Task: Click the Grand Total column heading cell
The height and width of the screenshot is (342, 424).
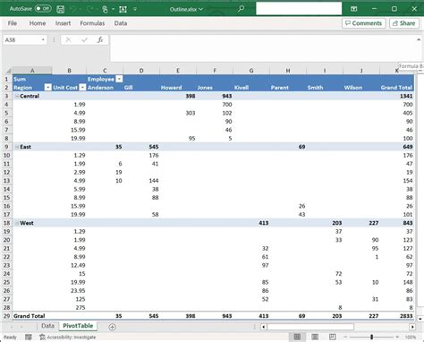Action: (x=397, y=88)
